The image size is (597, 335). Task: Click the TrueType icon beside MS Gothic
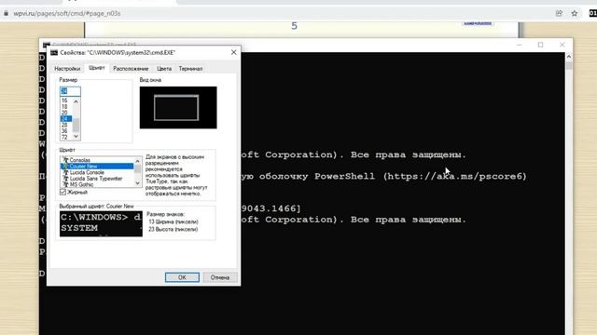click(65, 184)
